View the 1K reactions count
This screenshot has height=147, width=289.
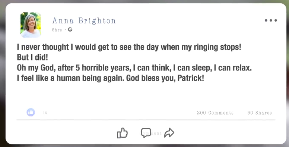click(45, 113)
